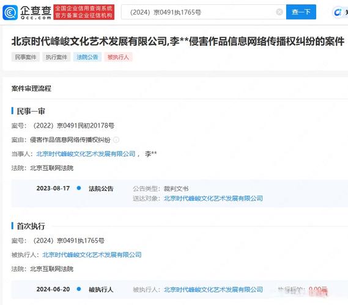Open company link under 首次执行 被执行人
The height and width of the screenshot is (305, 348).
92,255
